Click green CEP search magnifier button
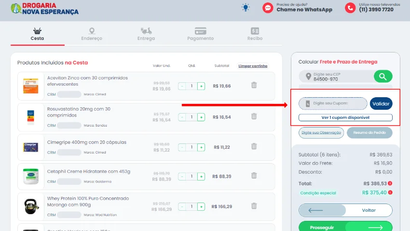 tap(383, 77)
